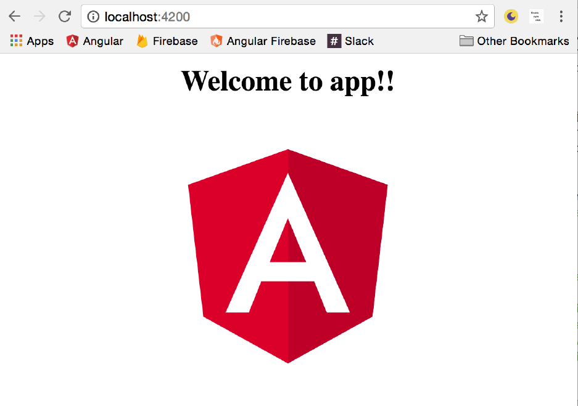
Task: Click the yellow Firebase flame icon
Action: pyautogui.click(x=142, y=41)
